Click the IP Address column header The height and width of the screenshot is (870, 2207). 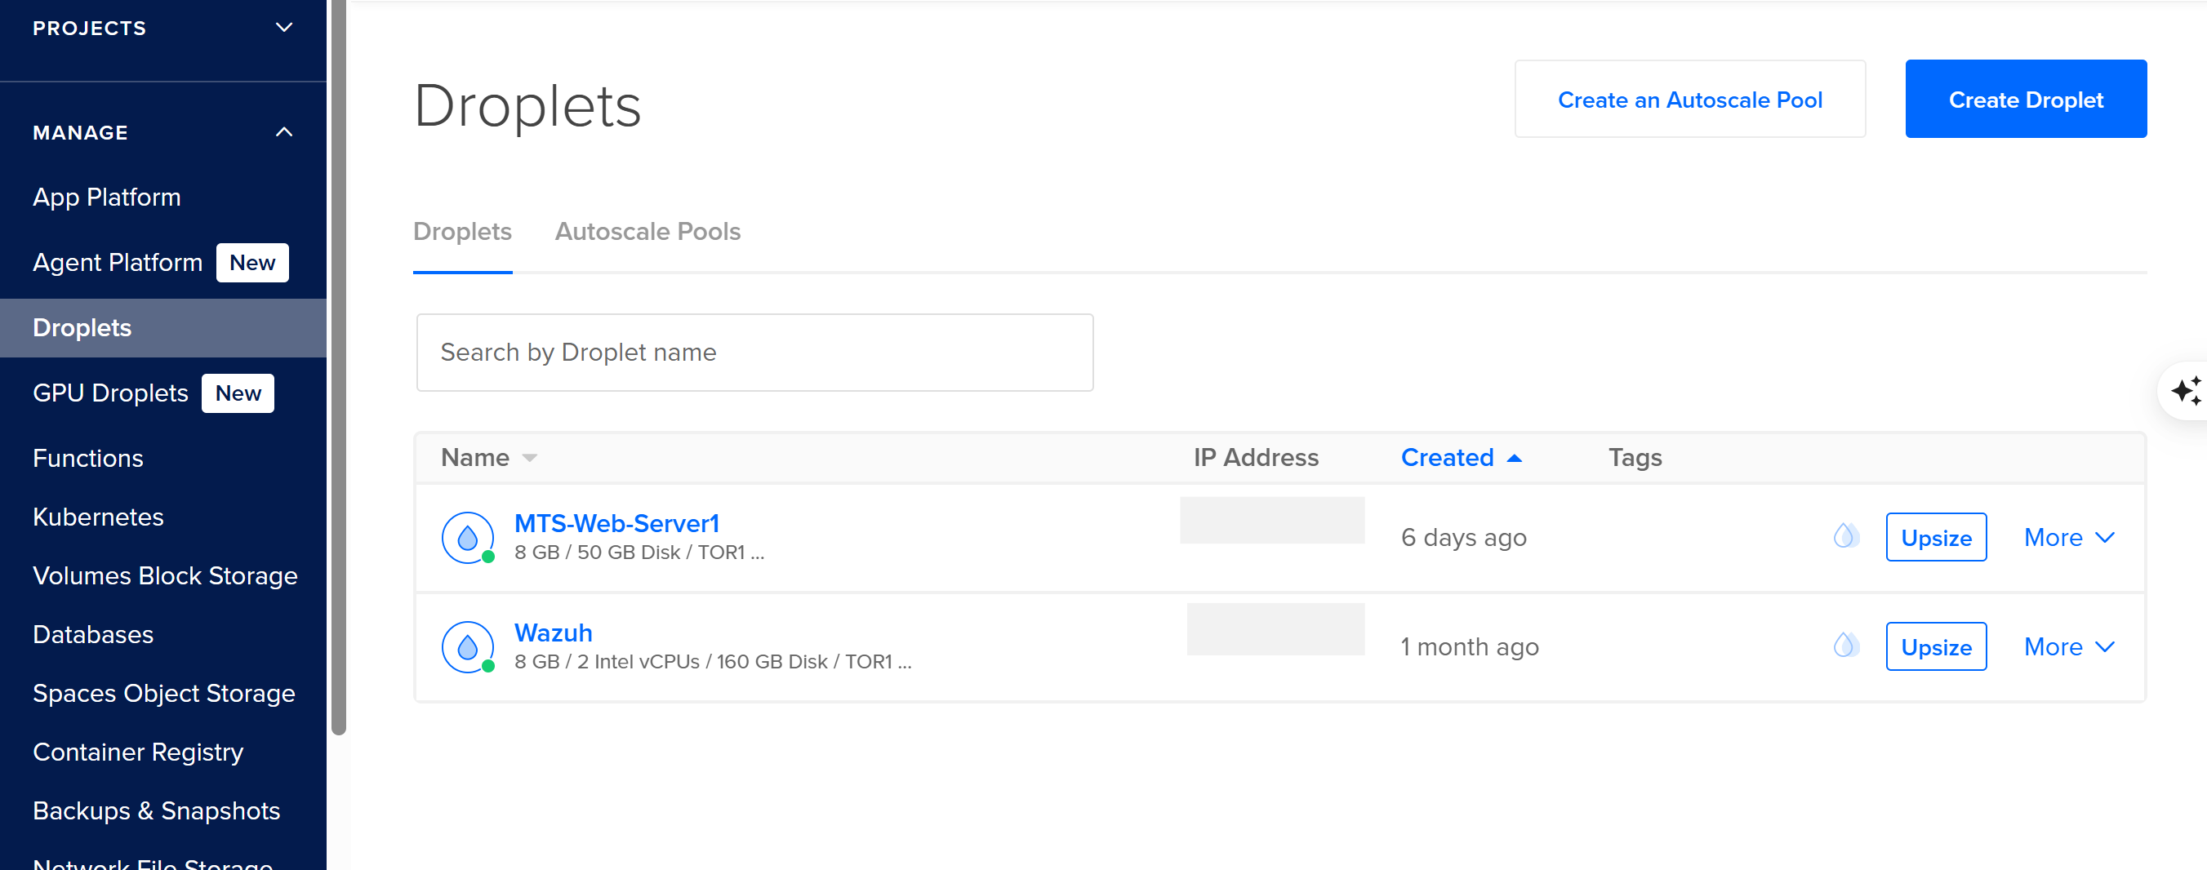tap(1256, 458)
